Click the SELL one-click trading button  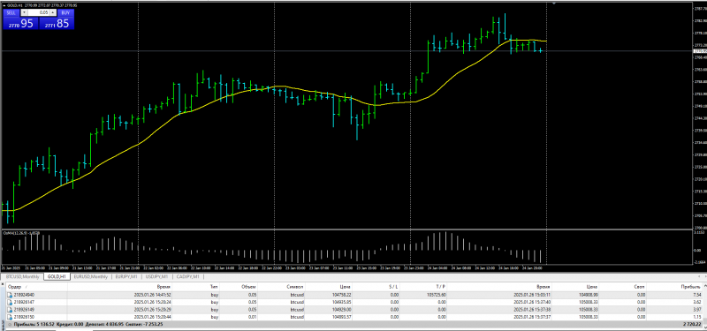click(x=11, y=12)
